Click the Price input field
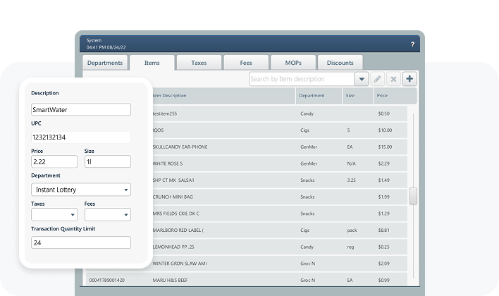The width and height of the screenshot is (499, 296). pyautogui.click(x=54, y=161)
